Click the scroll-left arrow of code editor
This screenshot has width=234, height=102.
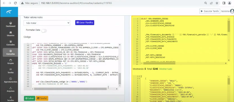point(33,89)
